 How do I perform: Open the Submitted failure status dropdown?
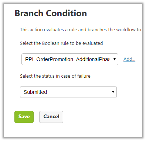click(68, 92)
